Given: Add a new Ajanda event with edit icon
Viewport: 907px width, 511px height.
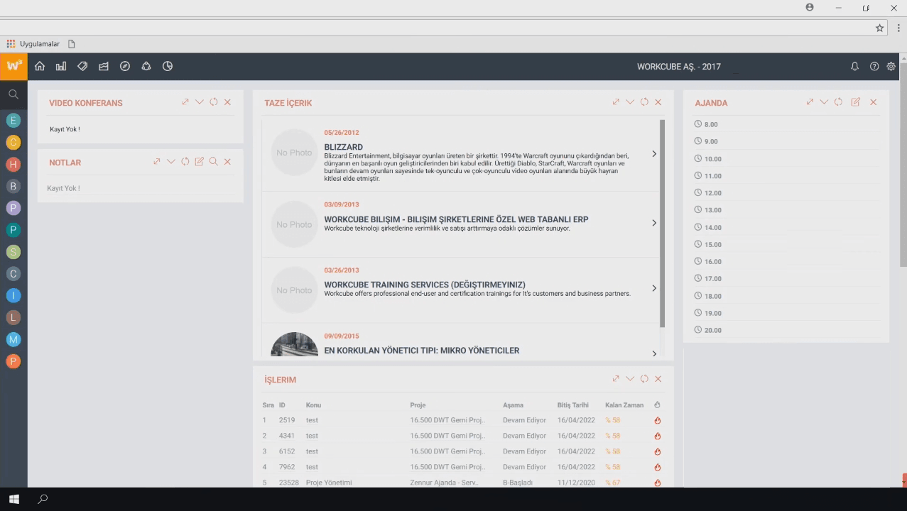Looking at the screenshot, I should click(x=856, y=102).
